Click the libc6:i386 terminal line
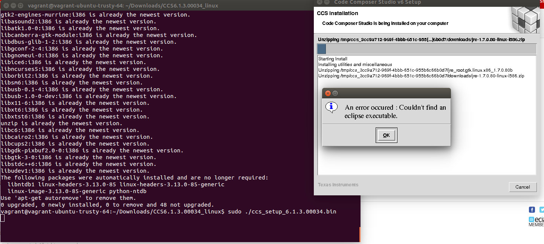544x244 pixels. [70, 130]
